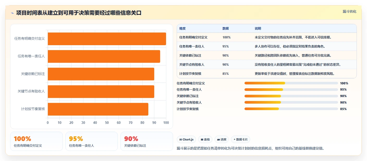The height and width of the screenshot is (161, 367).
Task: Open the 90% 关键依赖已标注 stat card
Action: click(147, 141)
